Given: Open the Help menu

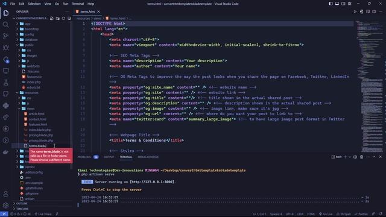Looking at the screenshot, I should [90, 4].
